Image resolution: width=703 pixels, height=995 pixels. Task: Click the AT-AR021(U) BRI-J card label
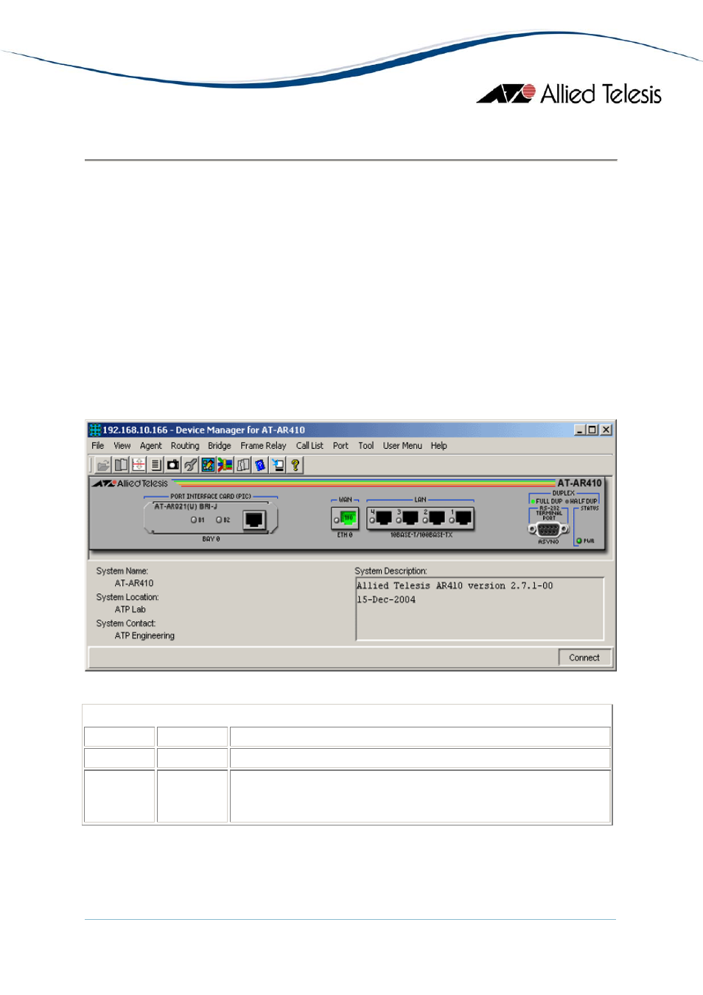(186, 506)
